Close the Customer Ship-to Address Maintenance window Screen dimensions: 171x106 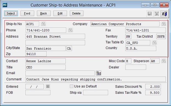coord(164,5)
